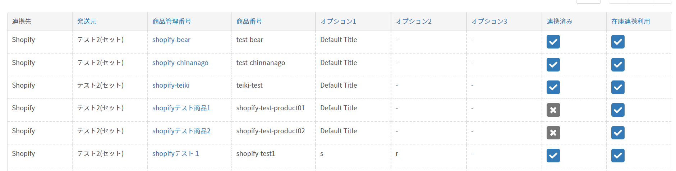The width and height of the screenshot is (676, 171).
Task: Click linked checkmark icon for shopify-bear row
Action: point(553,42)
